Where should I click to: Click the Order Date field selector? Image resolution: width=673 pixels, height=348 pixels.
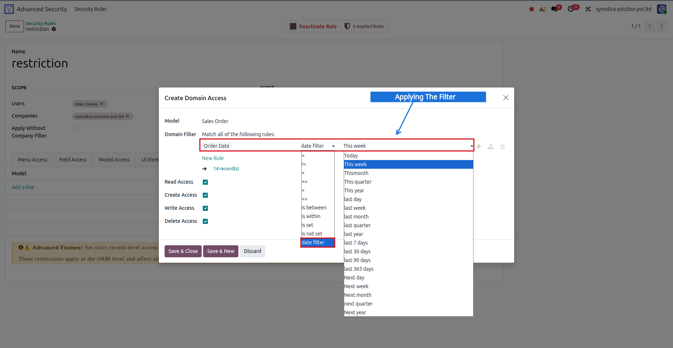[x=217, y=146]
